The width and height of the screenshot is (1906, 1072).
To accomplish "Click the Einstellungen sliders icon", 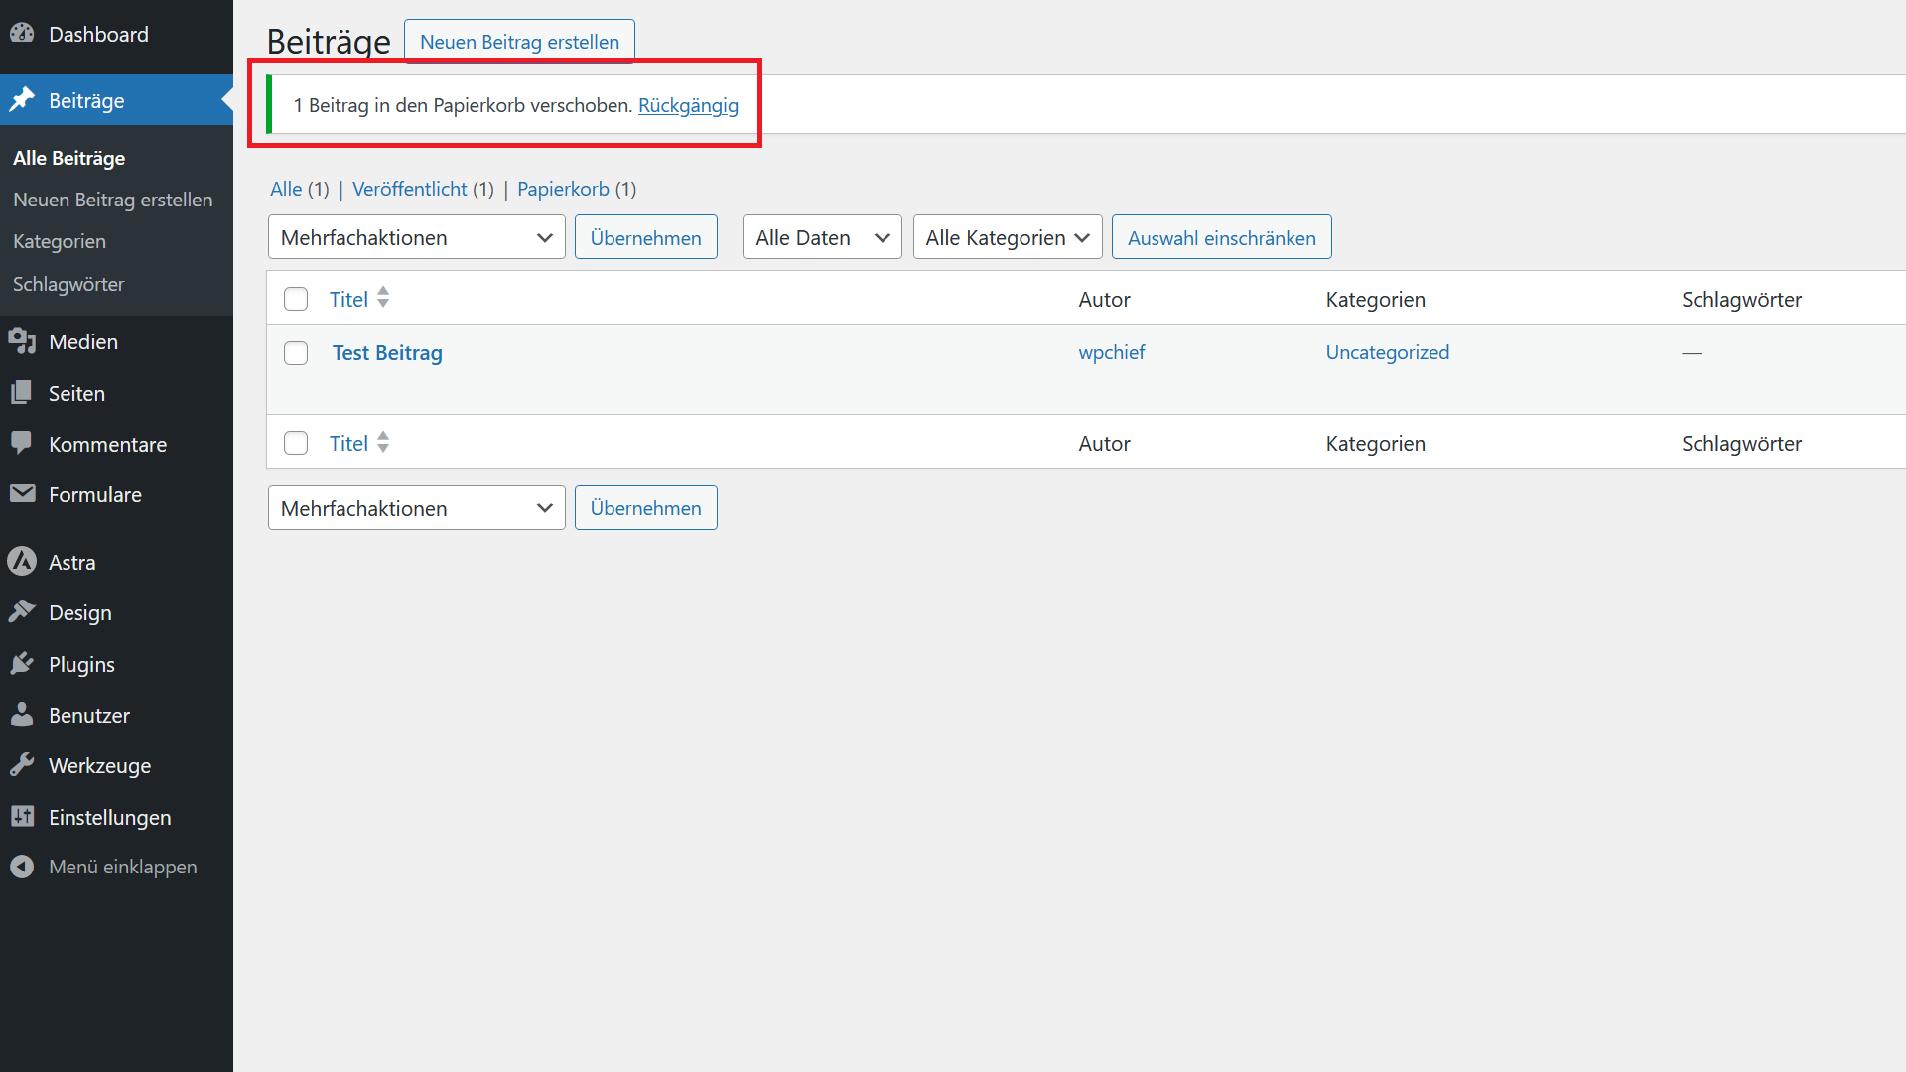I will click(x=22, y=817).
